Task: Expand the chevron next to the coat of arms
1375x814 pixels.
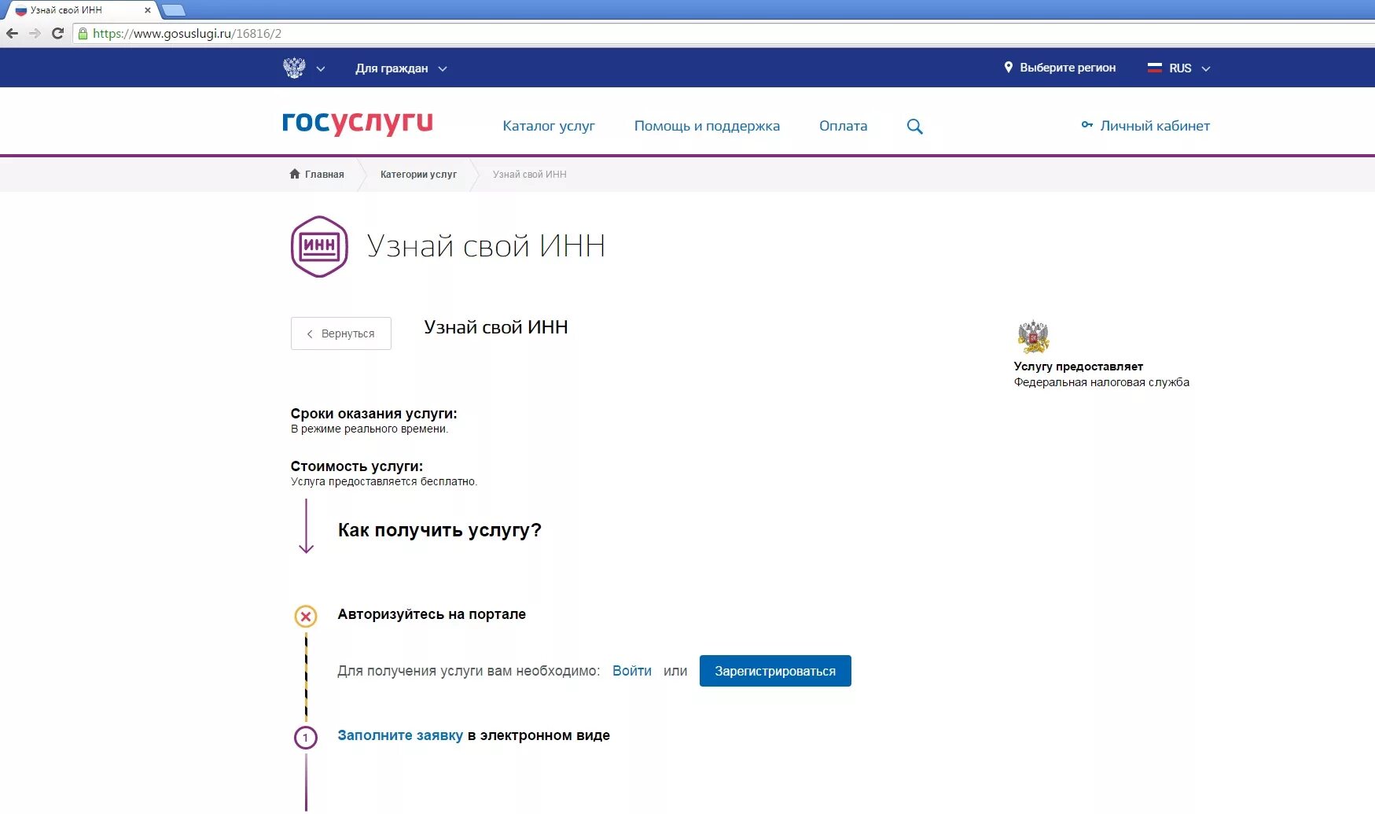Action: [x=320, y=68]
